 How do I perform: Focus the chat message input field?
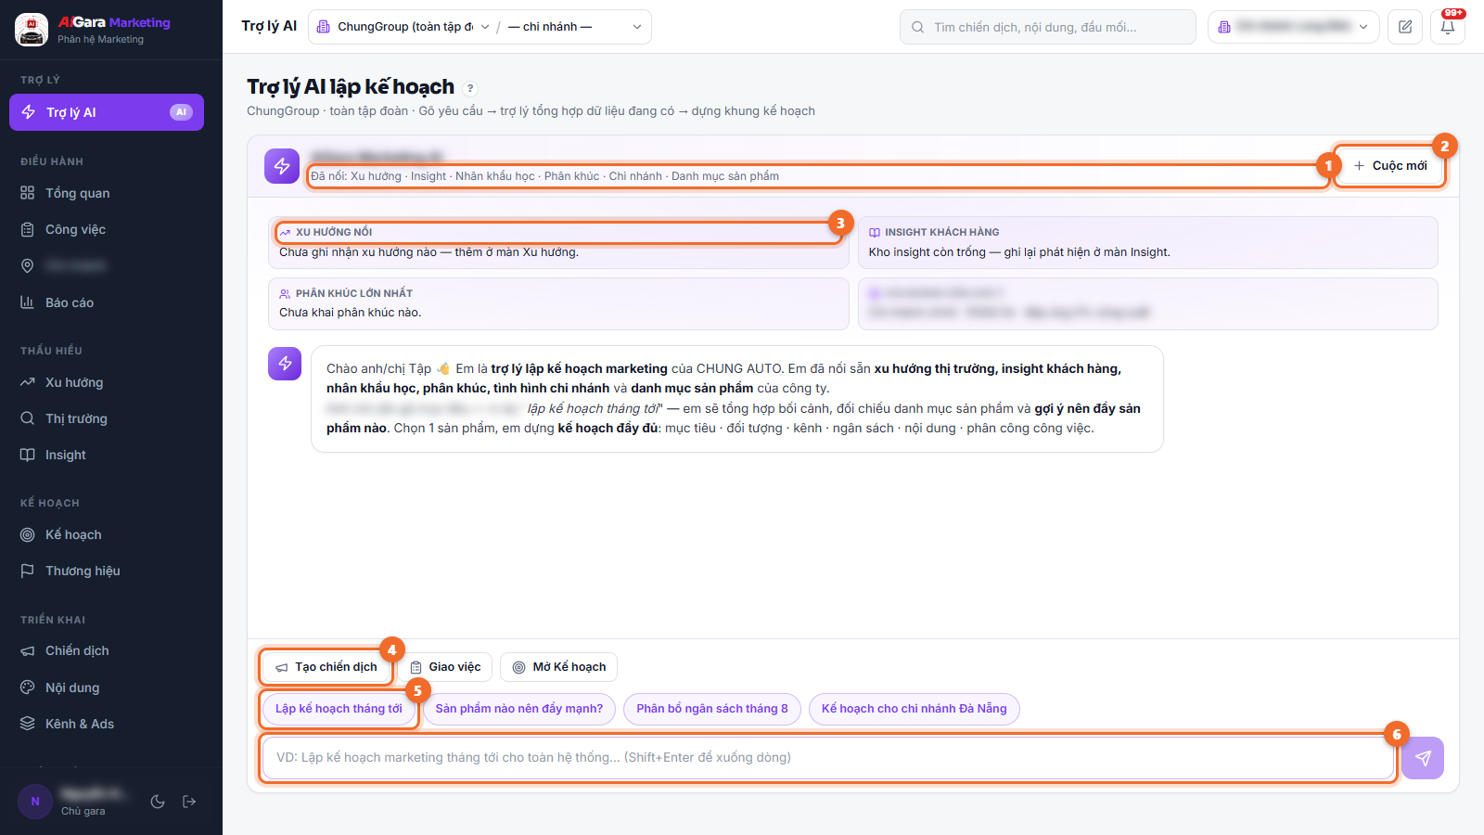828,758
